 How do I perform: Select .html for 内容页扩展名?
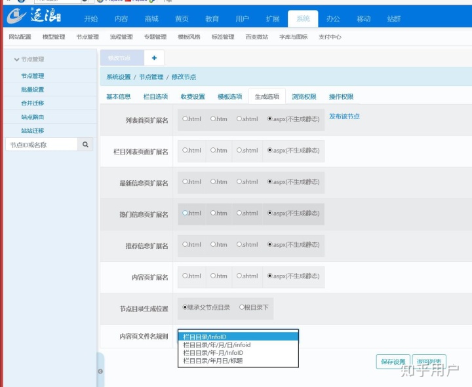(185, 276)
